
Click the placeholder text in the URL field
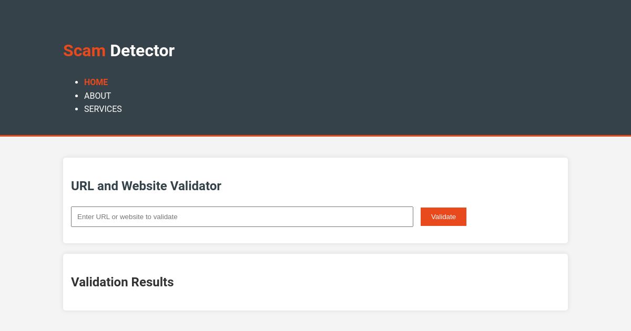click(127, 216)
